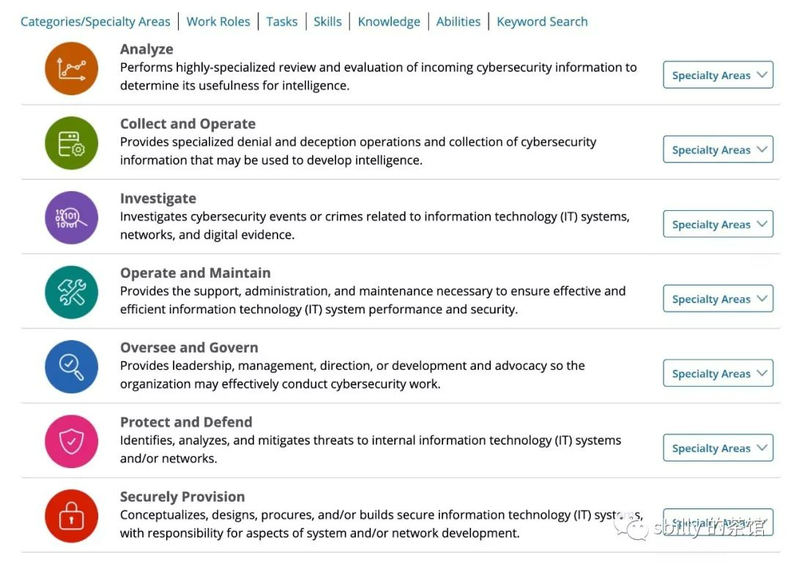Click the Keyword Search link

tap(542, 21)
